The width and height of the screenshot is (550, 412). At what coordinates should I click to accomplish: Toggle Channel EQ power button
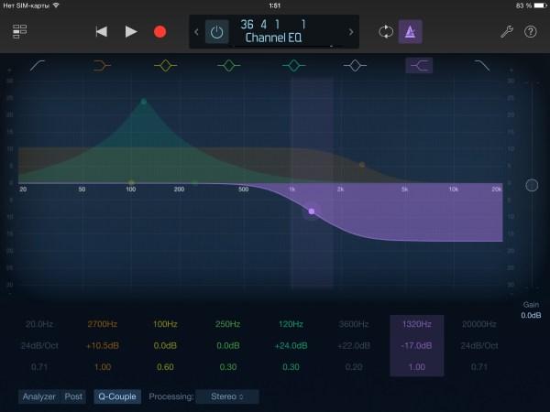(216, 32)
